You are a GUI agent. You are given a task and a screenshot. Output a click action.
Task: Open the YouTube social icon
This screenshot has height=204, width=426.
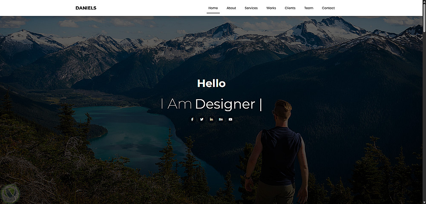coord(230,119)
